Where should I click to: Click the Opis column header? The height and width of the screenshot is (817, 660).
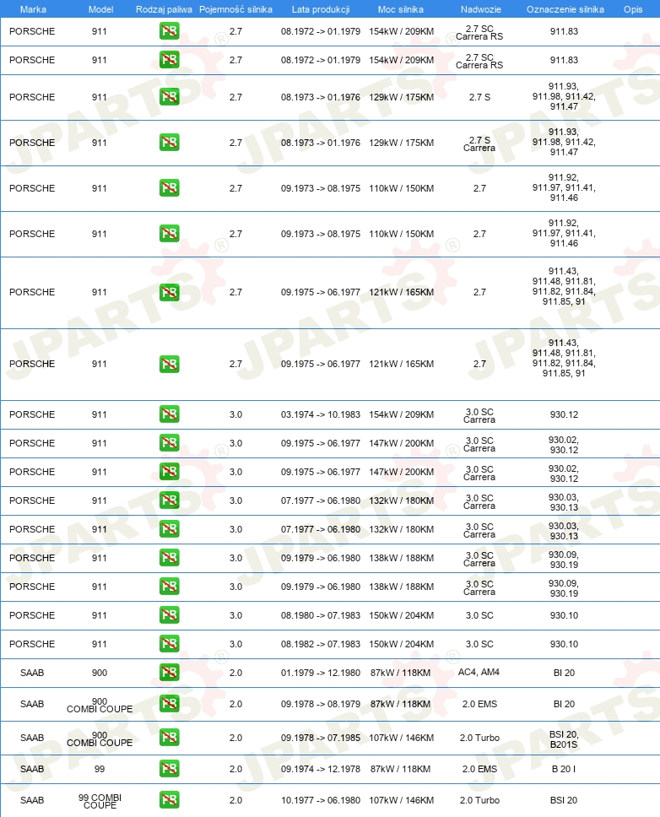click(x=633, y=9)
